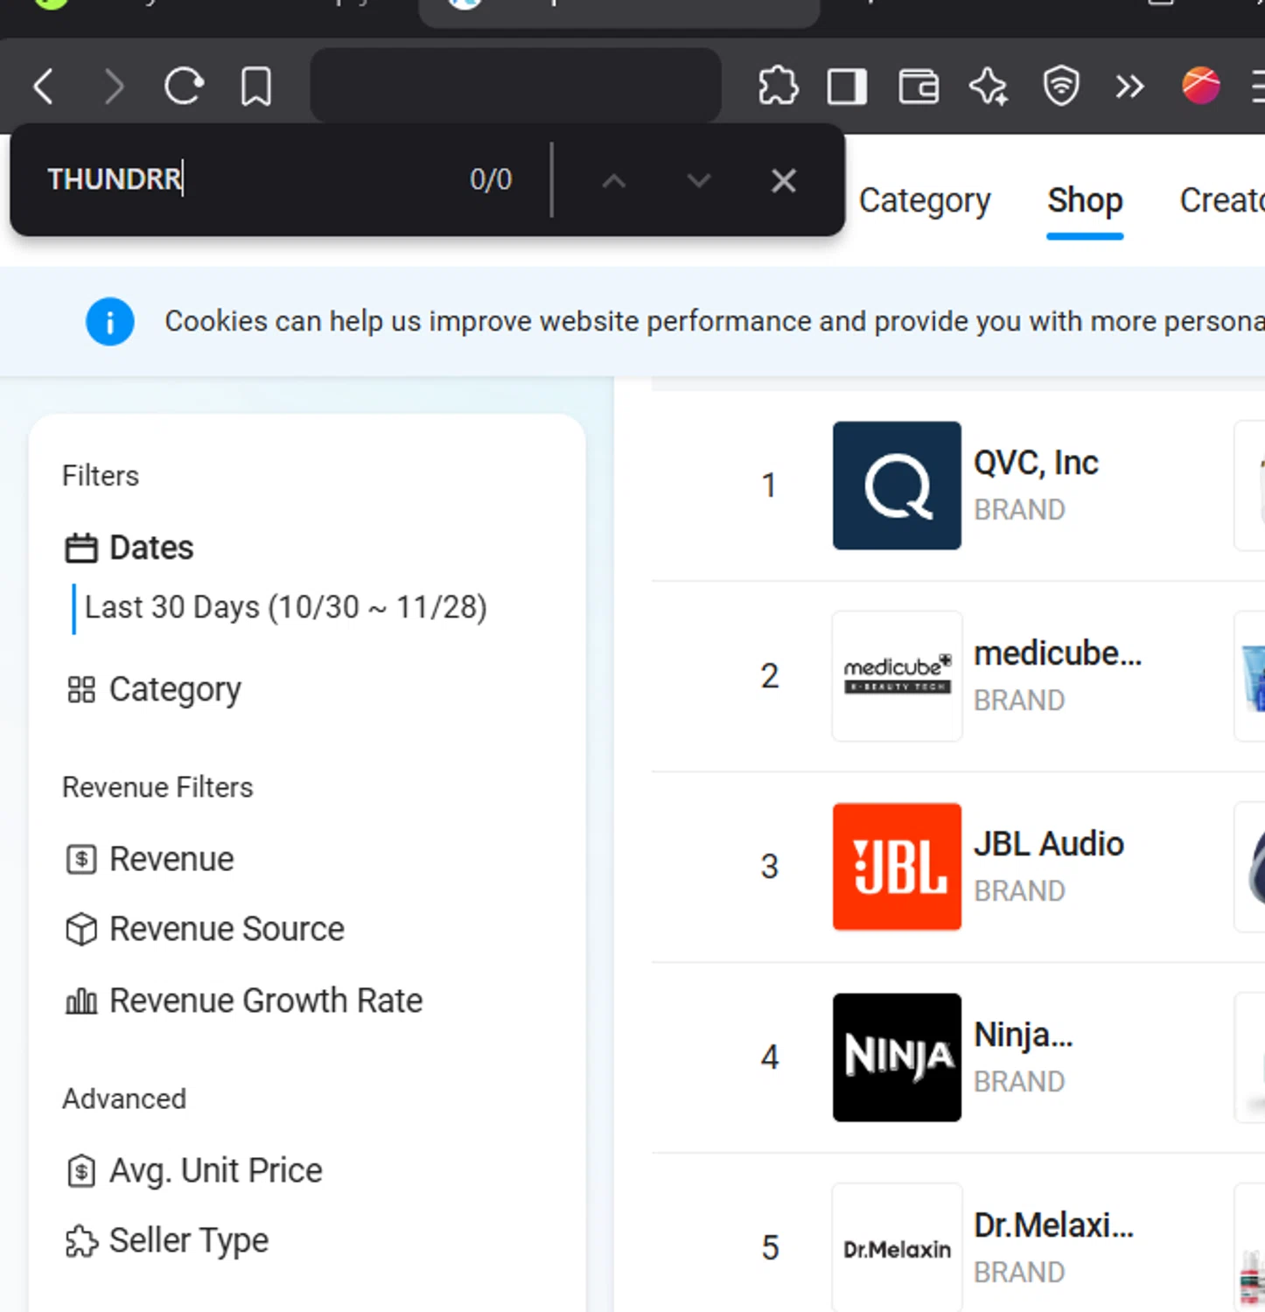Reload the current page
The image size is (1265, 1312).
(x=184, y=86)
